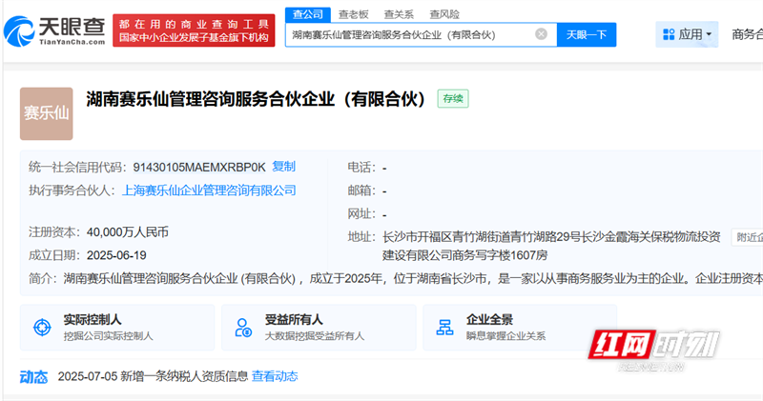Click the red promotional banner
The height and width of the screenshot is (401, 763).
click(x=194, y=30)
